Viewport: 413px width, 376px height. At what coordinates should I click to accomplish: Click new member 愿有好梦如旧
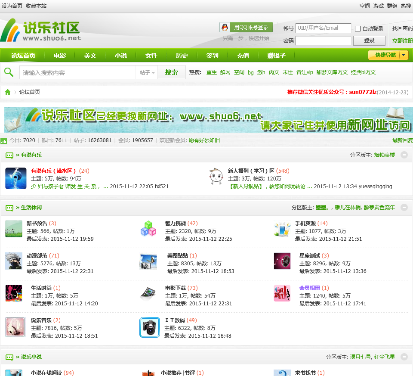[x=204, y=140]
